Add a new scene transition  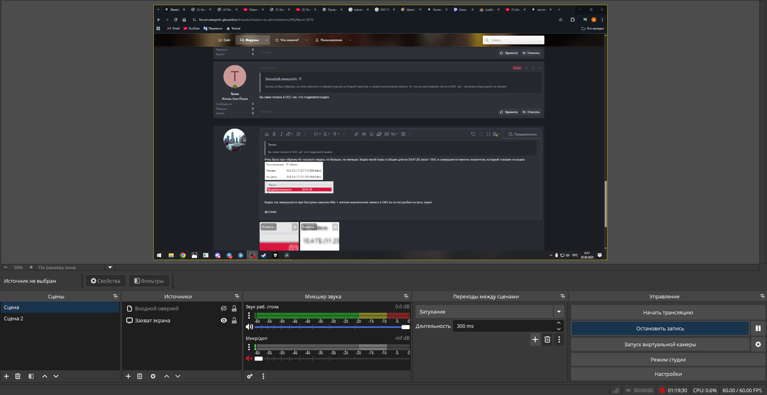click(535, 339)
